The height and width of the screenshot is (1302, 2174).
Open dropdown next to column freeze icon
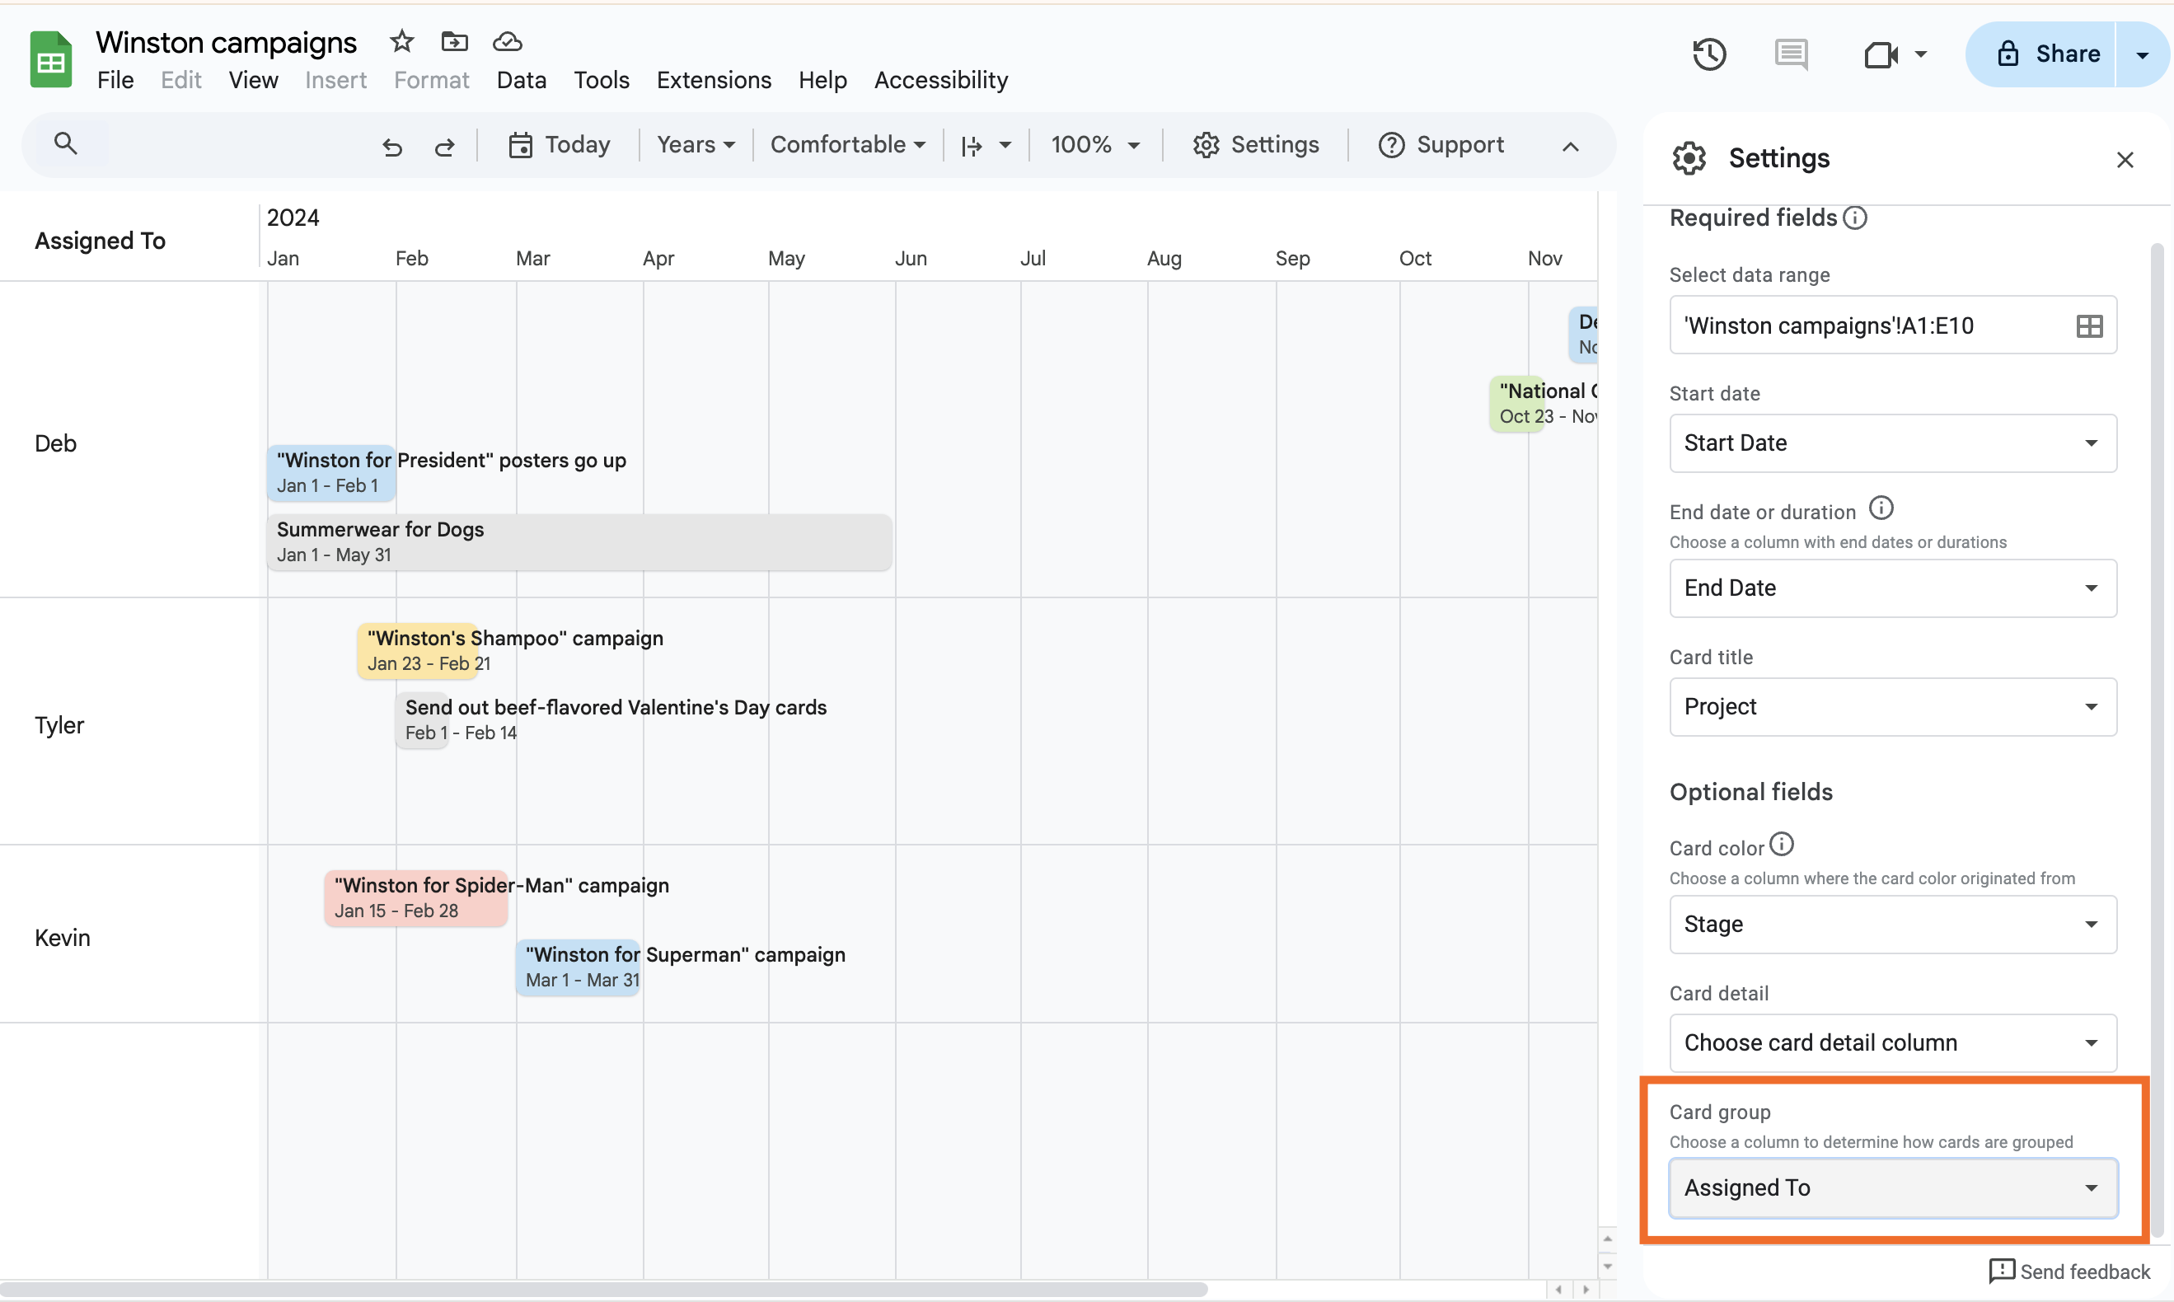(1005, 146)
